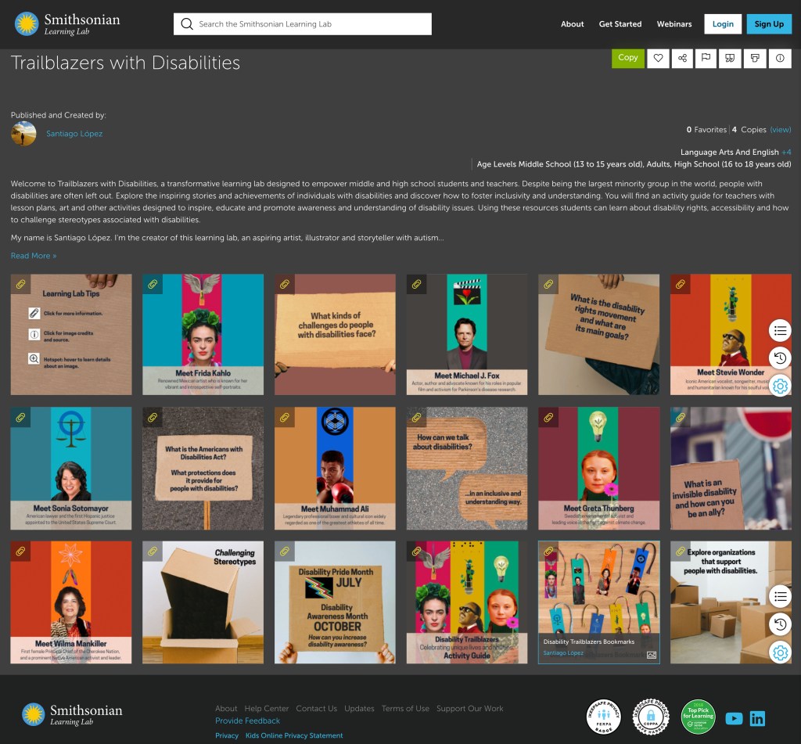
Task: Click the (view) link next to Copies
Action: [x=780, y=129]
